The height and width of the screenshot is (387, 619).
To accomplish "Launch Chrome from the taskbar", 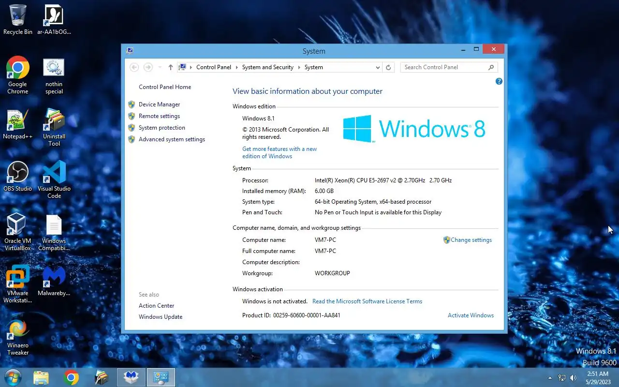I will pos(71,377).
